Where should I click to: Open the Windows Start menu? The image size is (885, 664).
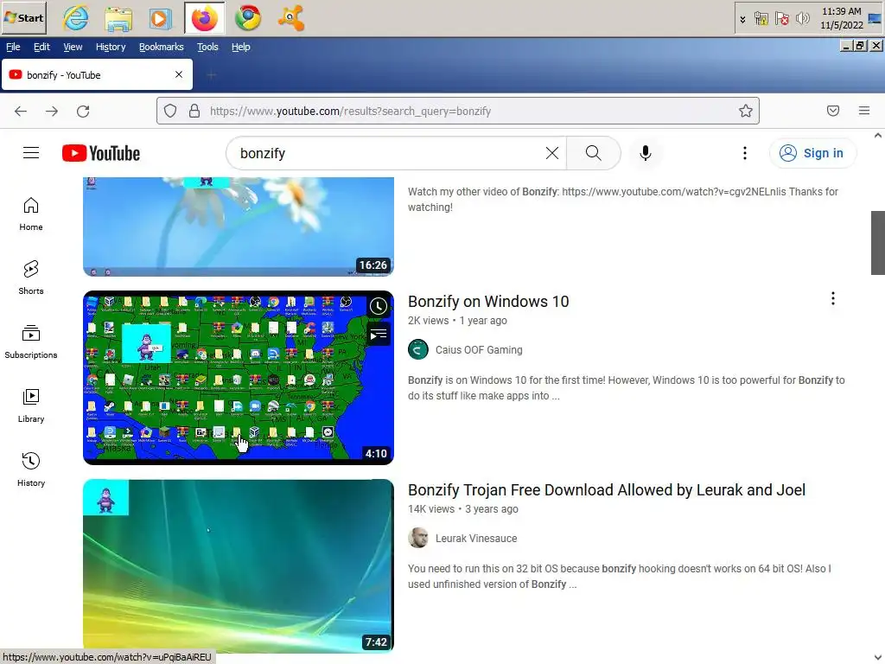coord(23,17)
